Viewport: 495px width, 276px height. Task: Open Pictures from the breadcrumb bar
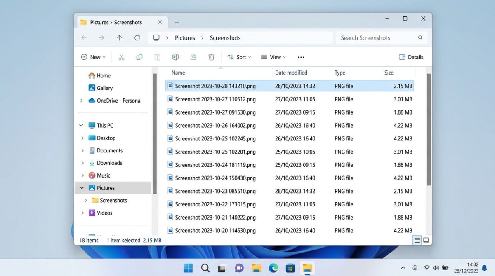tap(185, 37)
